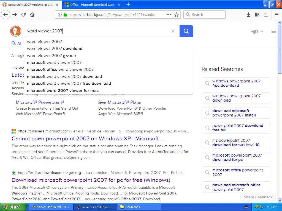Show site information icon in address bar
Image resolution: width=282 pixels, height=211 pixels.
pyautogui.click(x=60, y=15)
